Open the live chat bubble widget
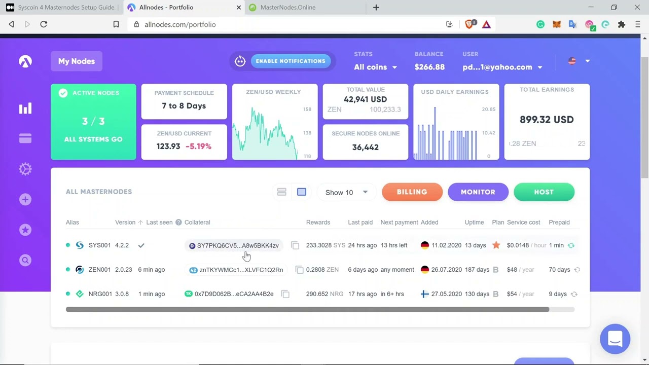 [615, 339]
